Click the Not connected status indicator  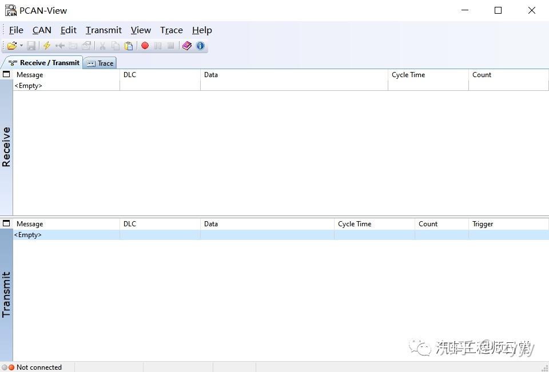[34, 367]
